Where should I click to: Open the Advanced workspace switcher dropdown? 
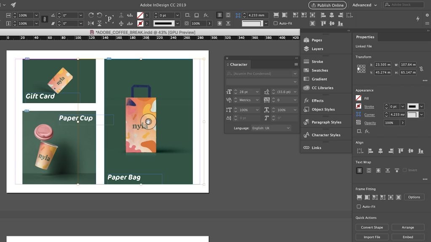pos(364,5)
